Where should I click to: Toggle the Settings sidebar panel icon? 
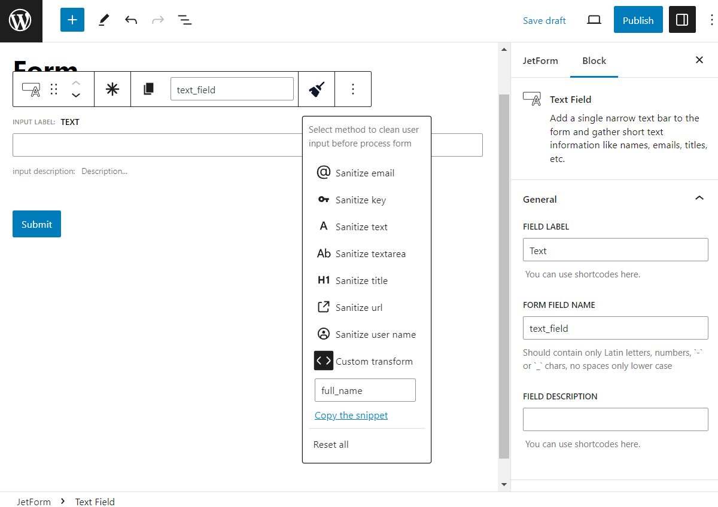(x=682, y=20)
